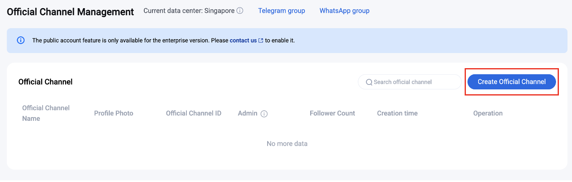Screen dimensions: 572x182
Task: Click the No more data placeholder text
Action: [287, 144]
